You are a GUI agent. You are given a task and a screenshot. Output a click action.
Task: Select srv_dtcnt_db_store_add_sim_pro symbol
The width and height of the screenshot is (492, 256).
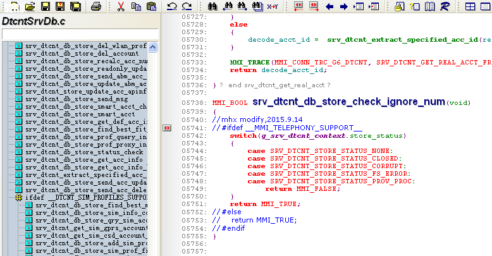(x=91, y=243)
